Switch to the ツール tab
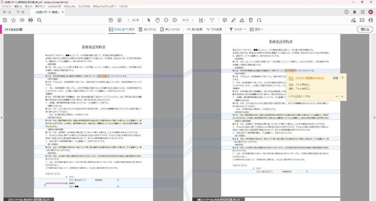This screenshot has height=201, width=376. click(20, 12)
